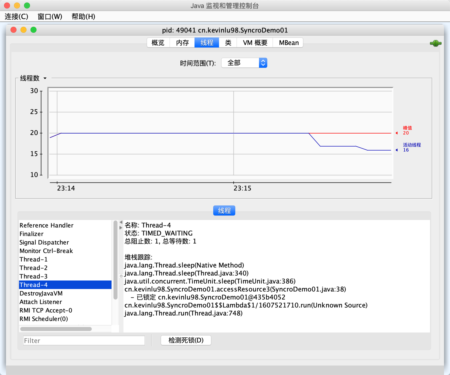Select Thread-3 in the list
The width and height of the screenshot is (450, 375).
point(65,276)
